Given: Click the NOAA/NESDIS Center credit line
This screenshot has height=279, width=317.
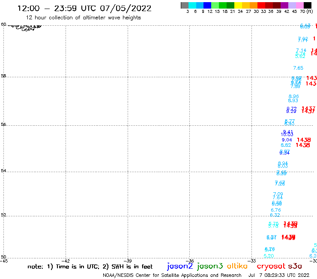Looking at the screenshot, I should point(172,275).
